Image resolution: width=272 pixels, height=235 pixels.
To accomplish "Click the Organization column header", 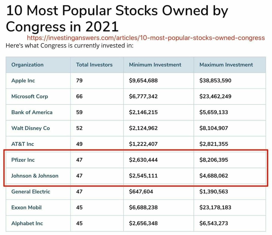I will click(x=27, y=65).
